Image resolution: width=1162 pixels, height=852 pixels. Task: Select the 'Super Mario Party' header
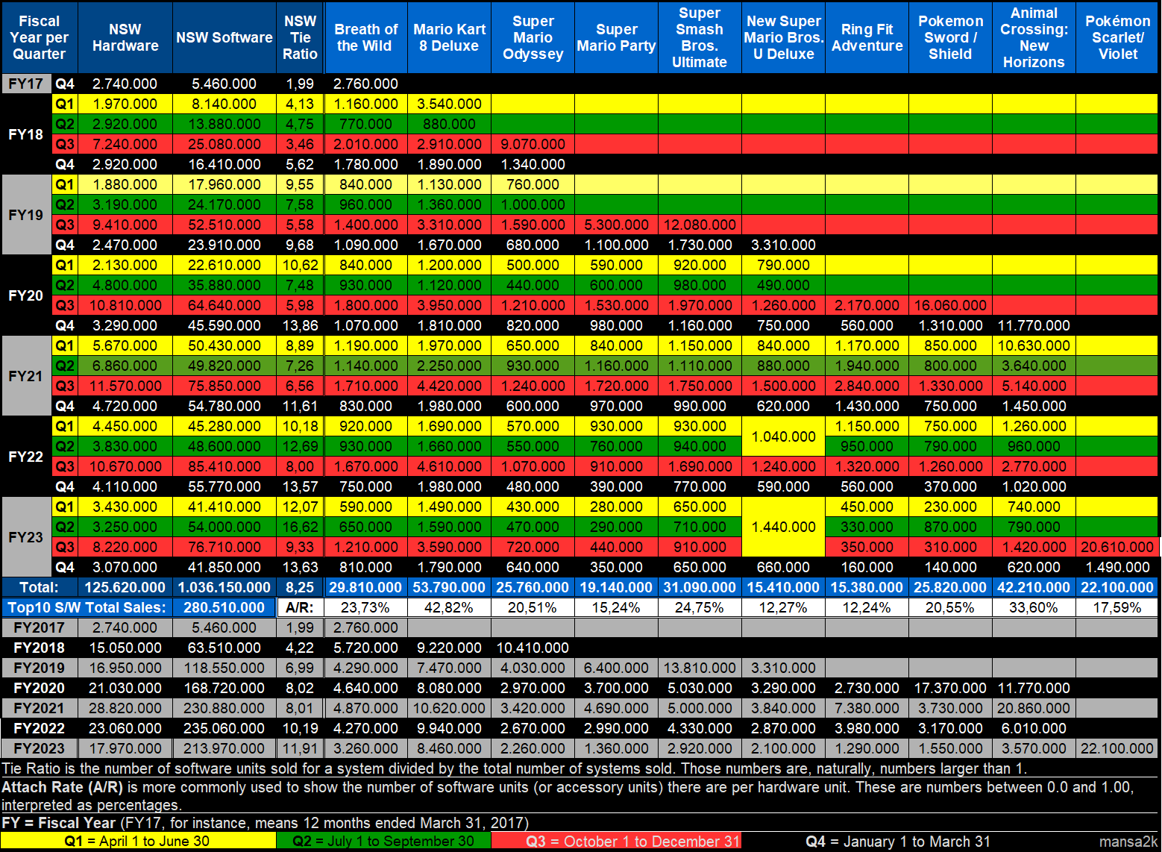pyautogui.click(x=617, y=37)
